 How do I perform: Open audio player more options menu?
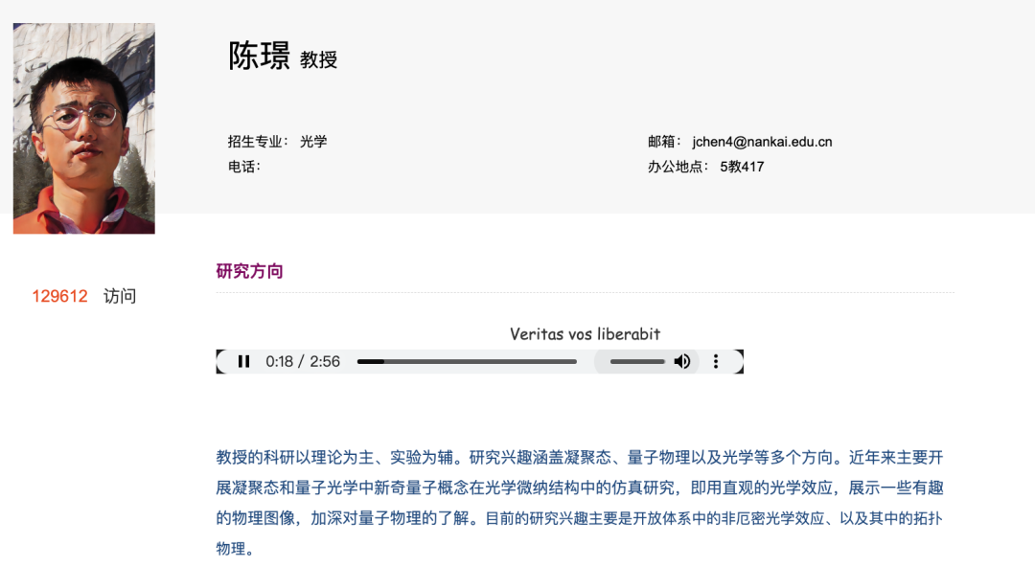tap(716, 362)
